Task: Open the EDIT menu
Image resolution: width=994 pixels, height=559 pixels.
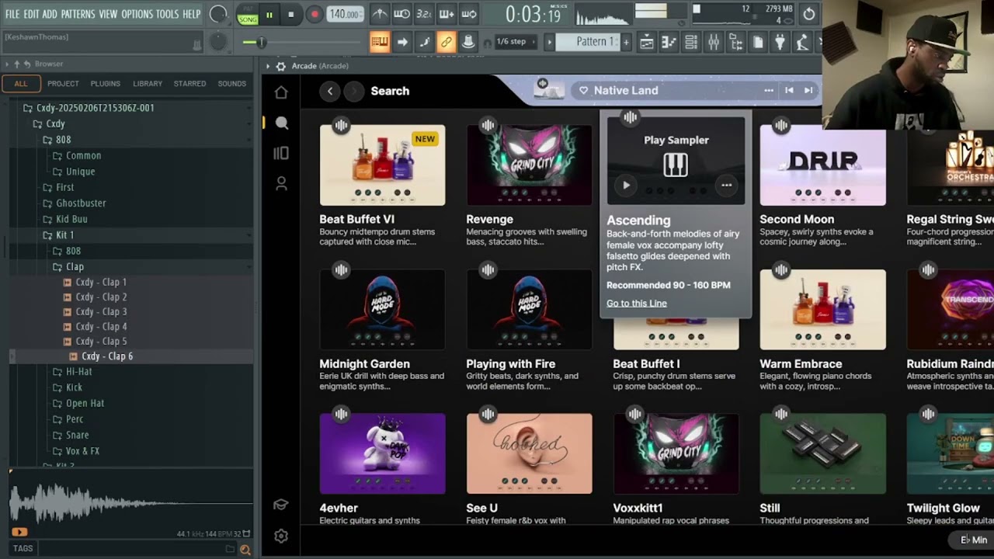Action: (x=31, y=14)
